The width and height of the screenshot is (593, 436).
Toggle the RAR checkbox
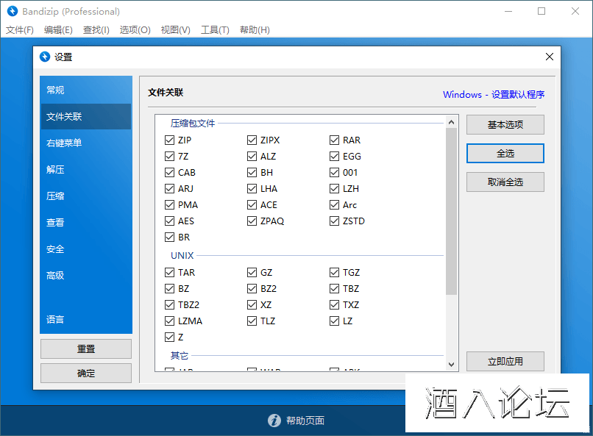point(335,140)
